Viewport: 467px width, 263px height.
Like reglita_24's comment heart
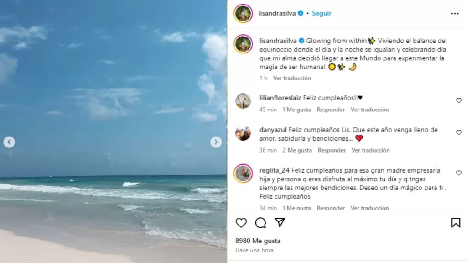click(459, 173)
